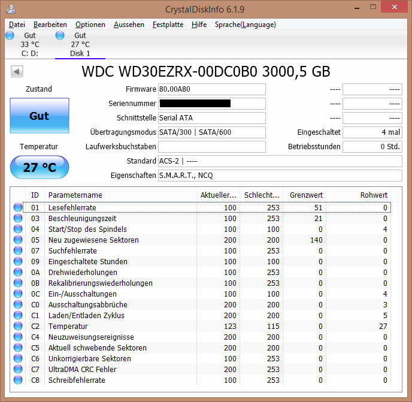Viewport: 412px width, 402px height.
Task: Open the Bearbeiten menu
Action: tap(50, 25)
